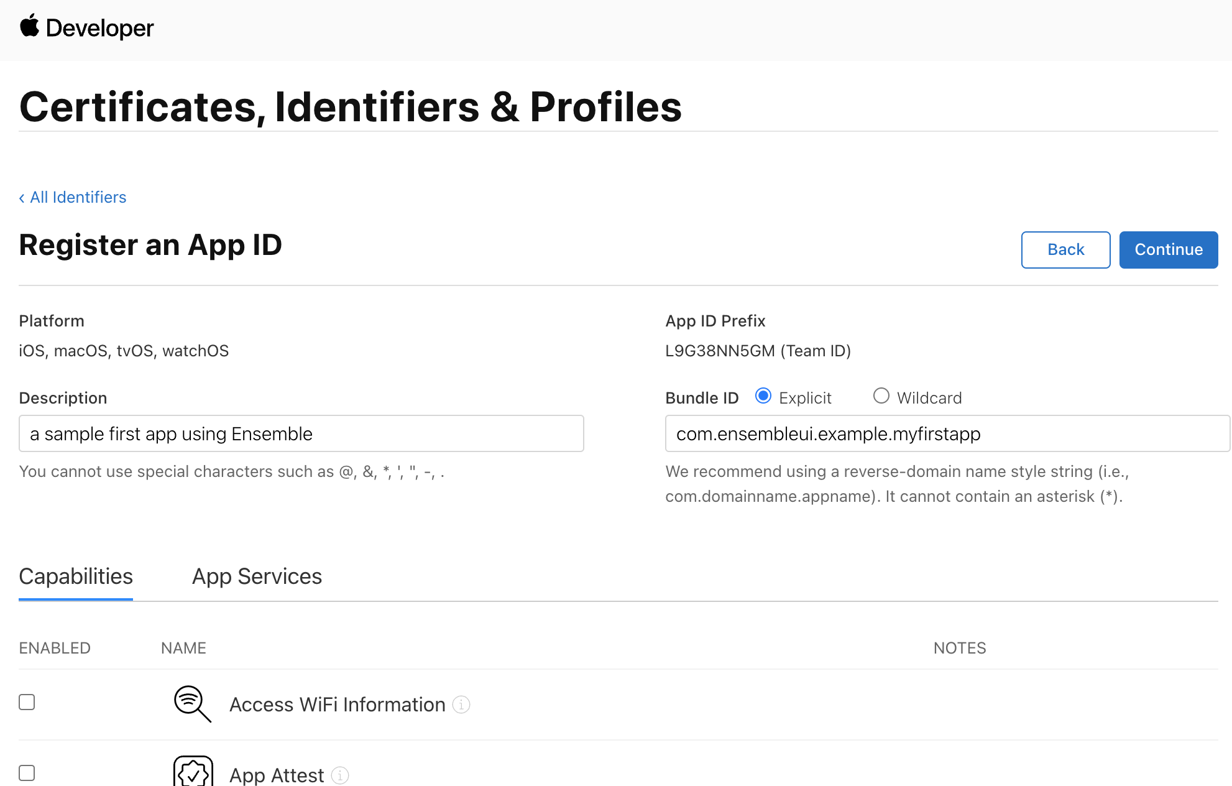Switch to the App Services tab
Image resolution: width=1232 pixels, height=786 pixels.
click(257, 576)
